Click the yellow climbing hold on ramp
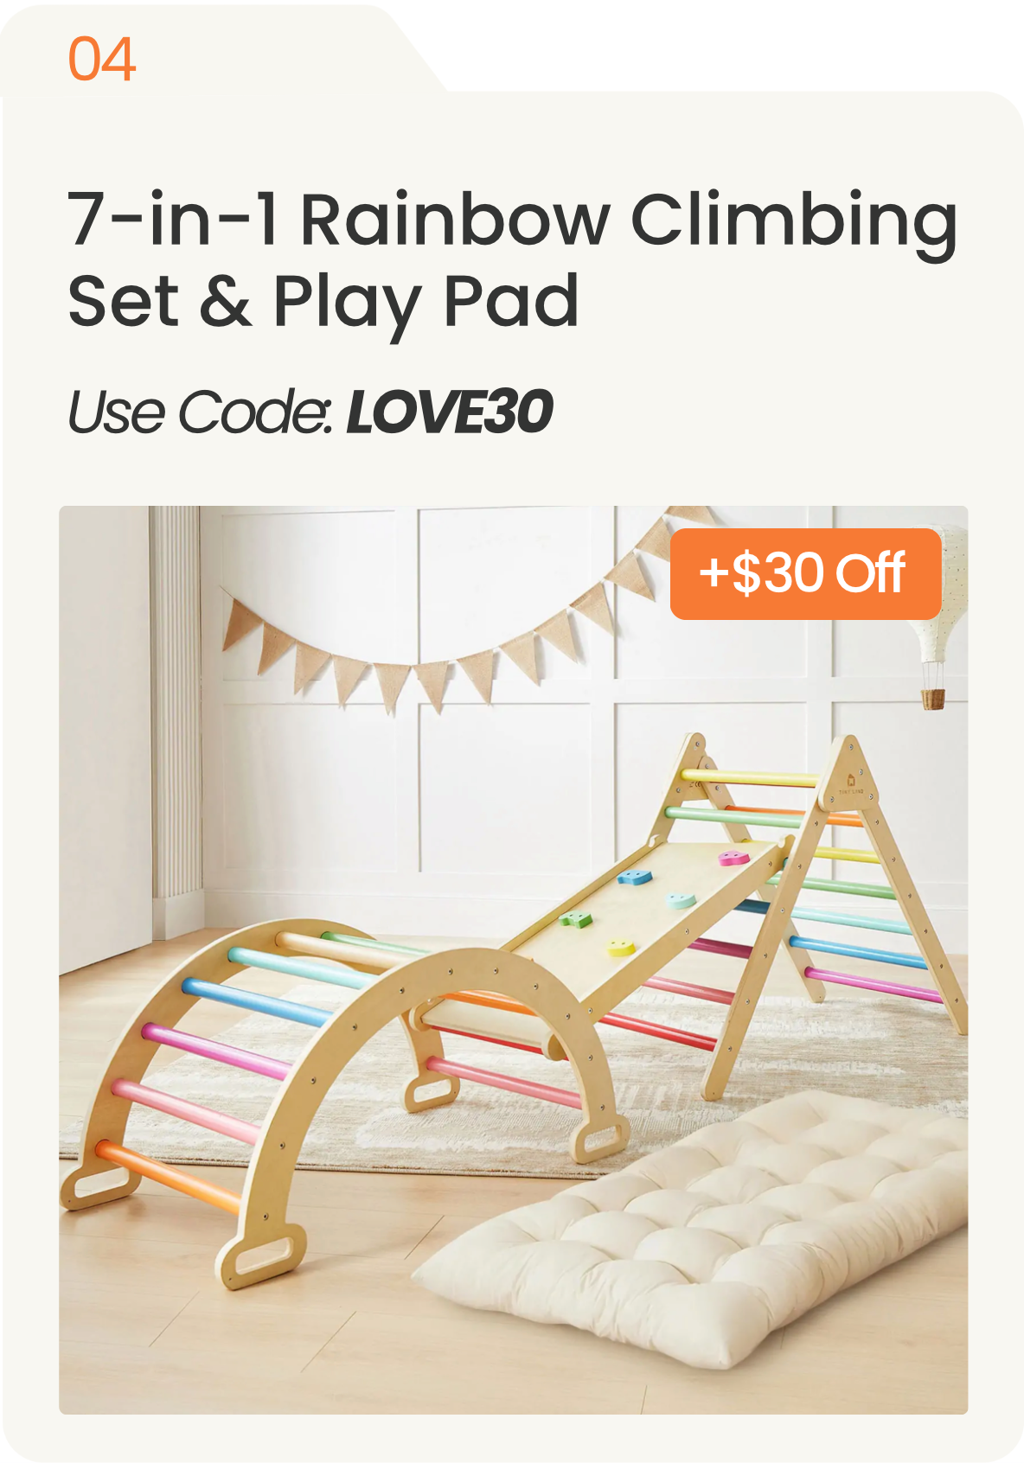 619,948
